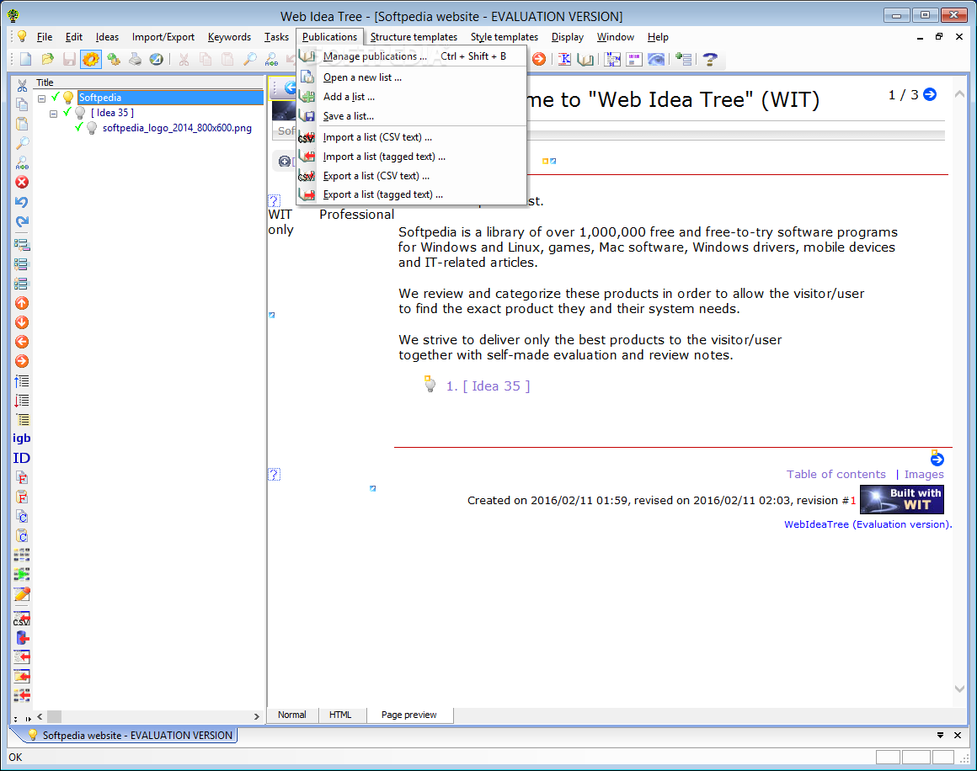
Task: Toggle the check mark beside softpedia_logo_2014_800x600.png
Action: click(78, 128)
